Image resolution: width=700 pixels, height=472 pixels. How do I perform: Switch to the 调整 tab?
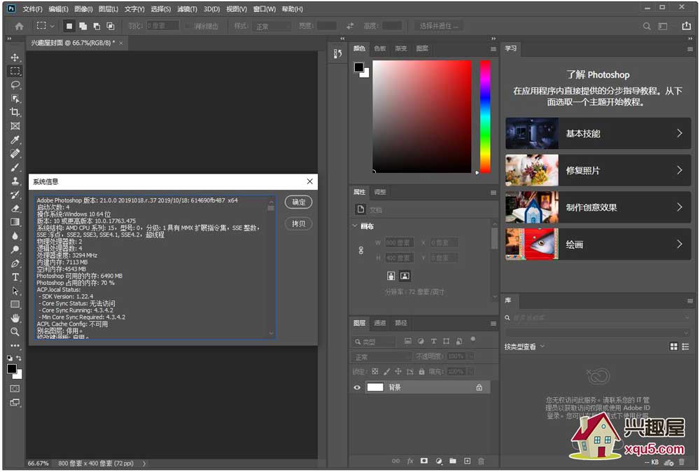coord(380,192)
